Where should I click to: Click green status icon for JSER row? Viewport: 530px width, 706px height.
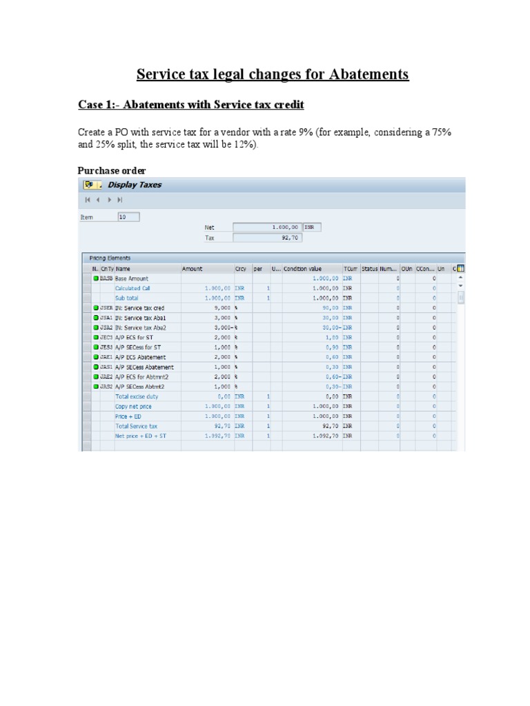coord(96,308)
